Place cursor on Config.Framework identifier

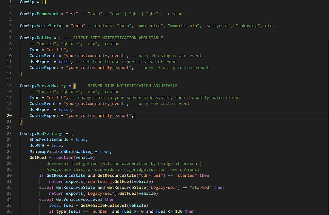(x=39, y=13)
